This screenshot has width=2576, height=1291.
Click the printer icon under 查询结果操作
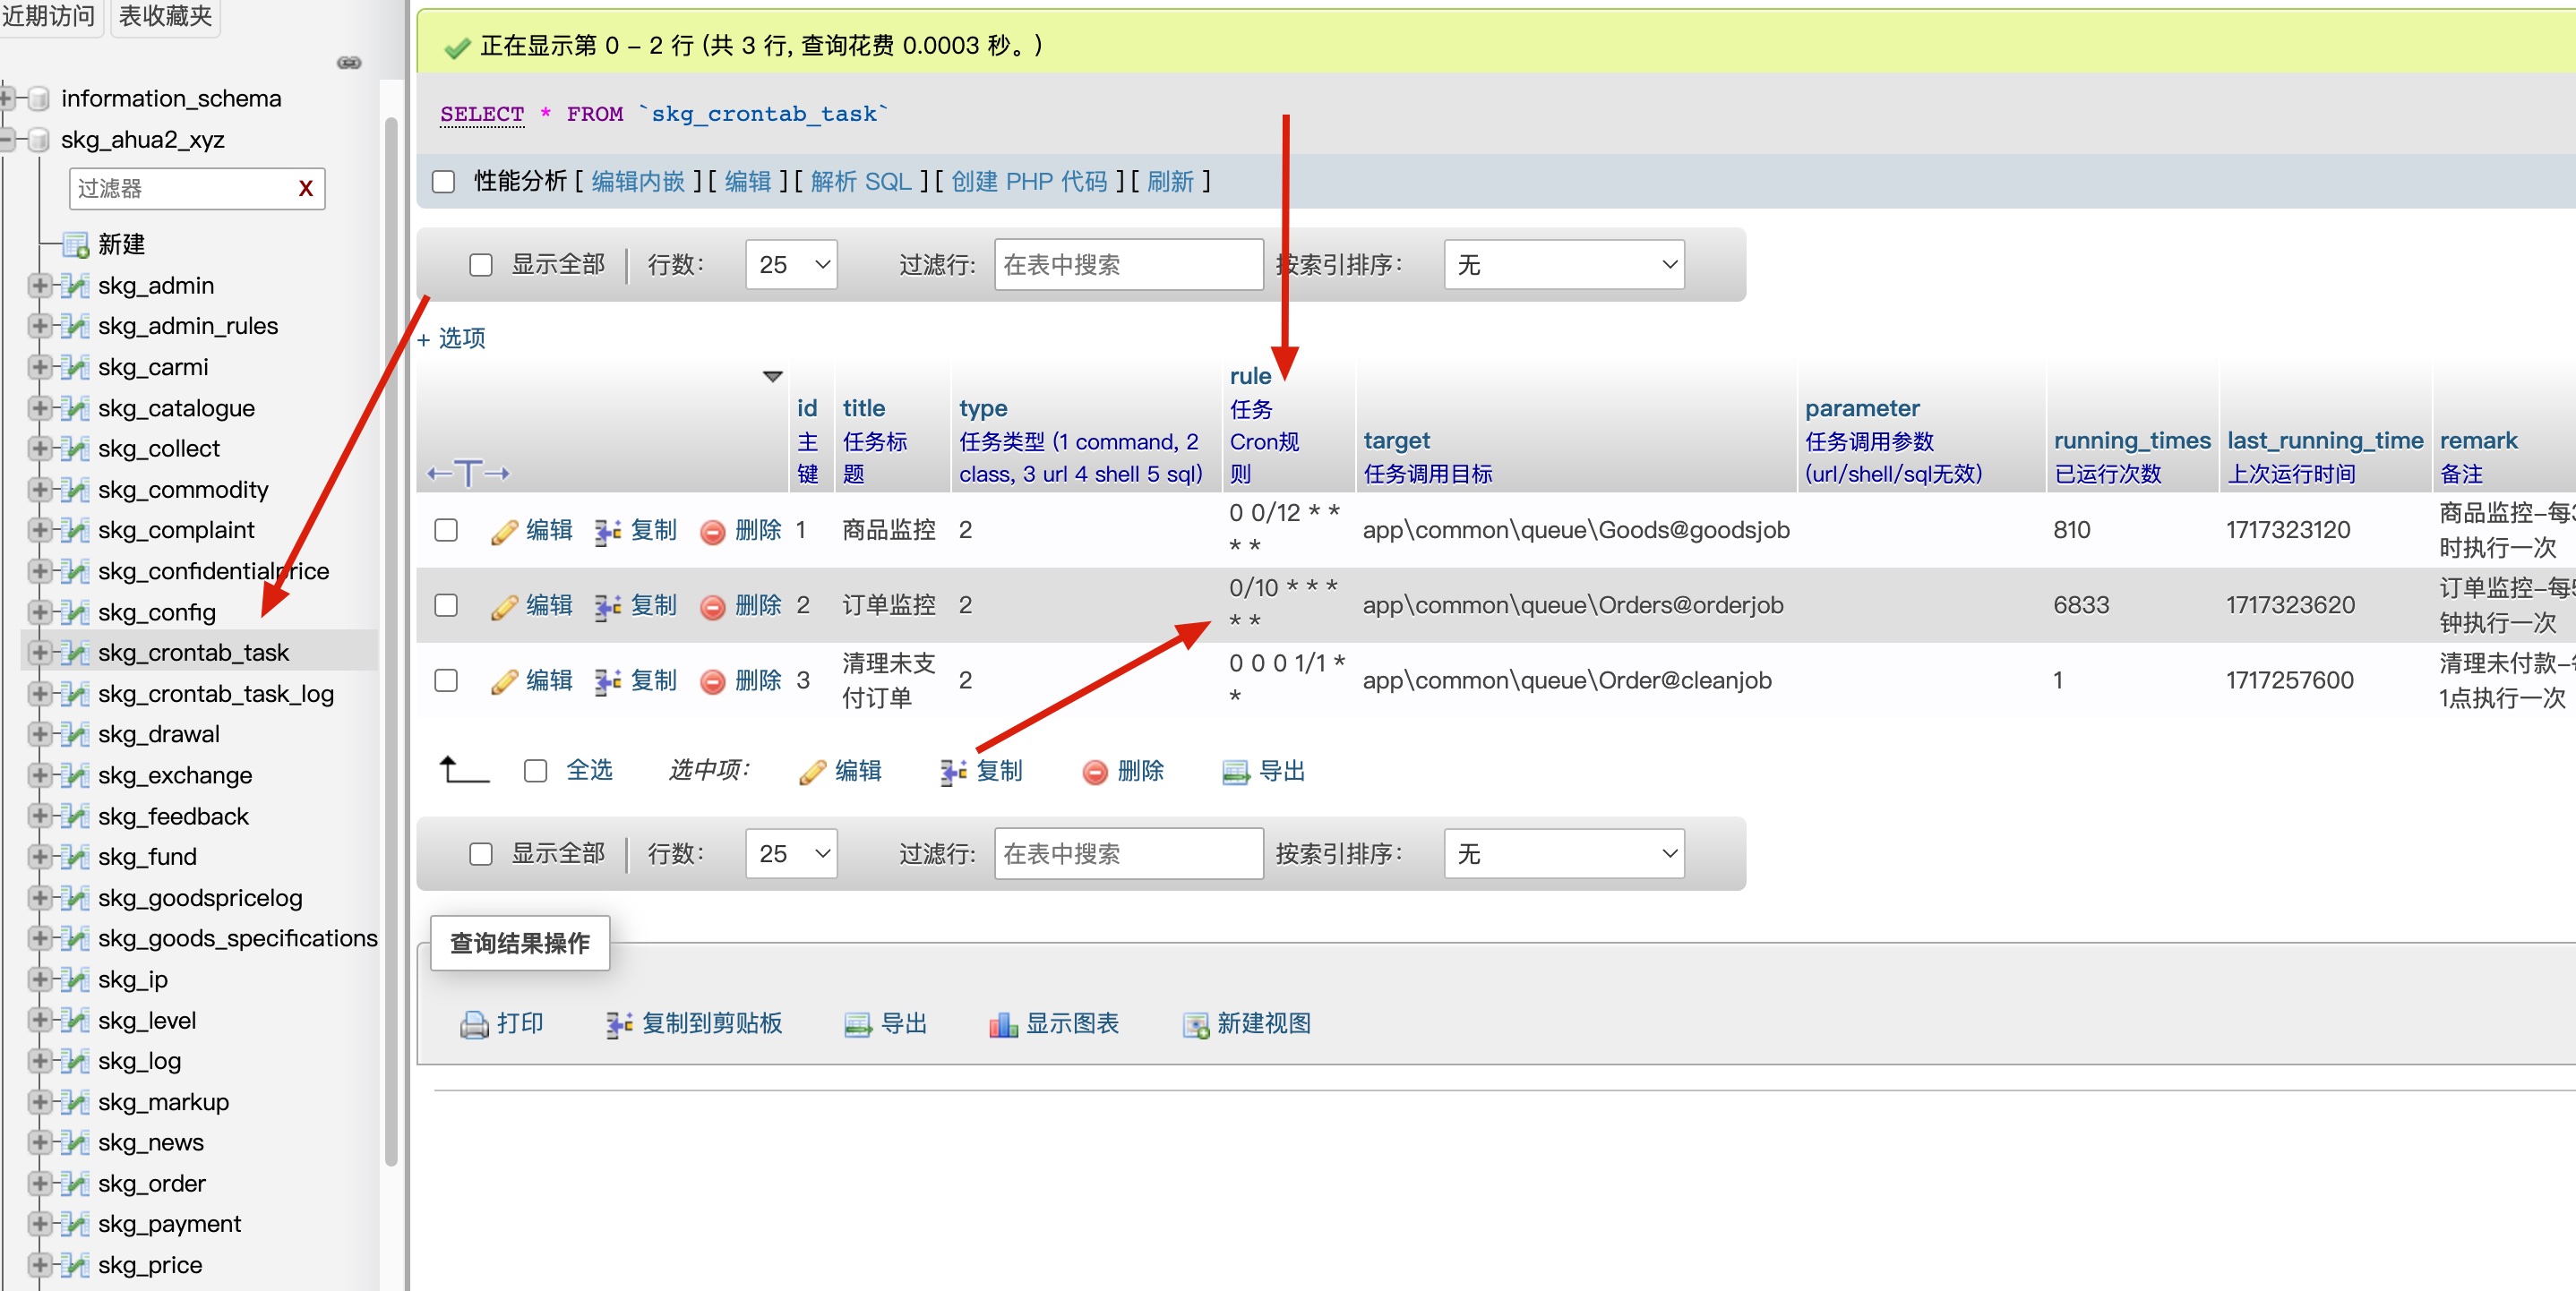(x=474, y=1024)
